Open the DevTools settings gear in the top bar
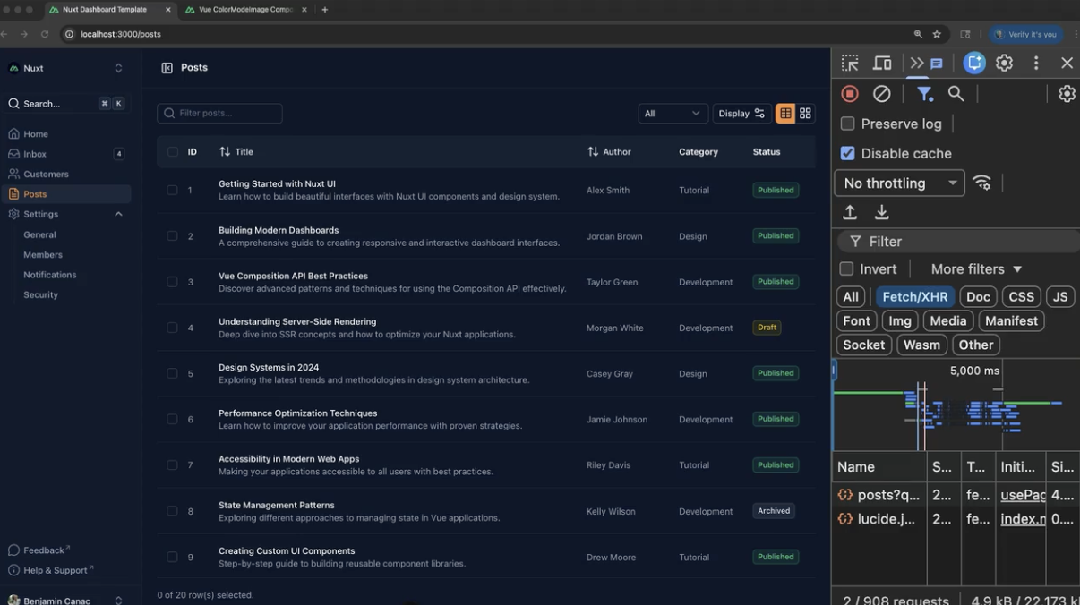Screen dimensions: 1080x605 point(1005,63)
